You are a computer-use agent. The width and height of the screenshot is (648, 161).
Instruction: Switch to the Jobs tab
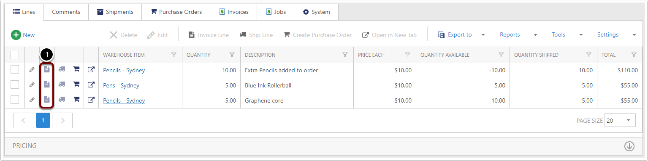click(276, 12)
